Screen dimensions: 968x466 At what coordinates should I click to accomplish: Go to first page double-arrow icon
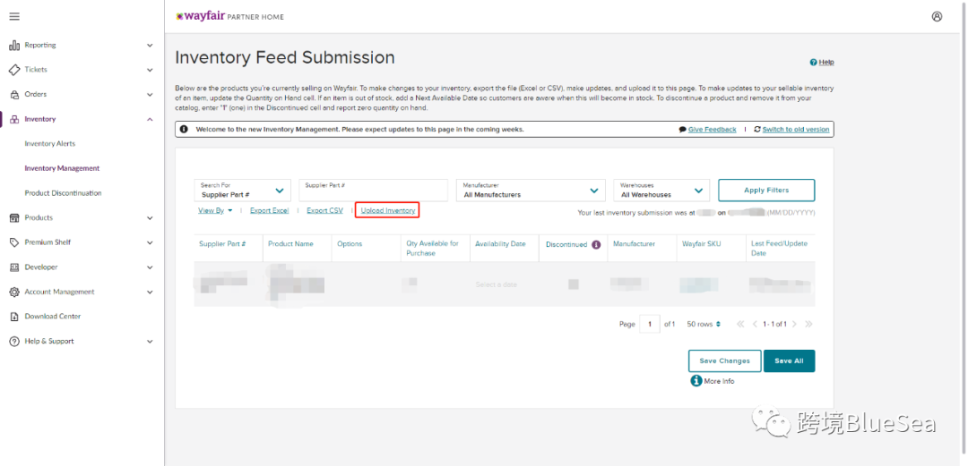point(741,324)
